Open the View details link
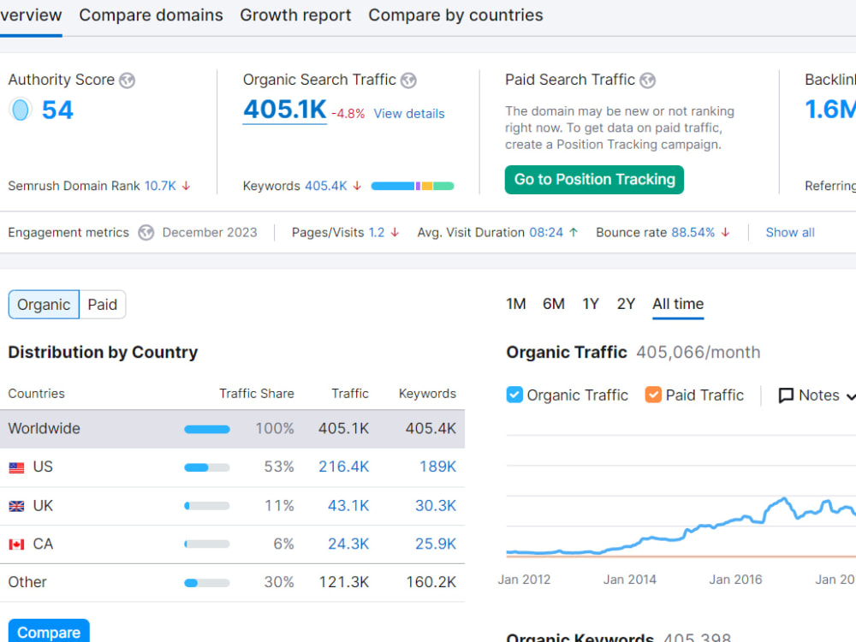The width and height of the screenshot is (856, 642). pyautogui.click(x=409, y=114)
